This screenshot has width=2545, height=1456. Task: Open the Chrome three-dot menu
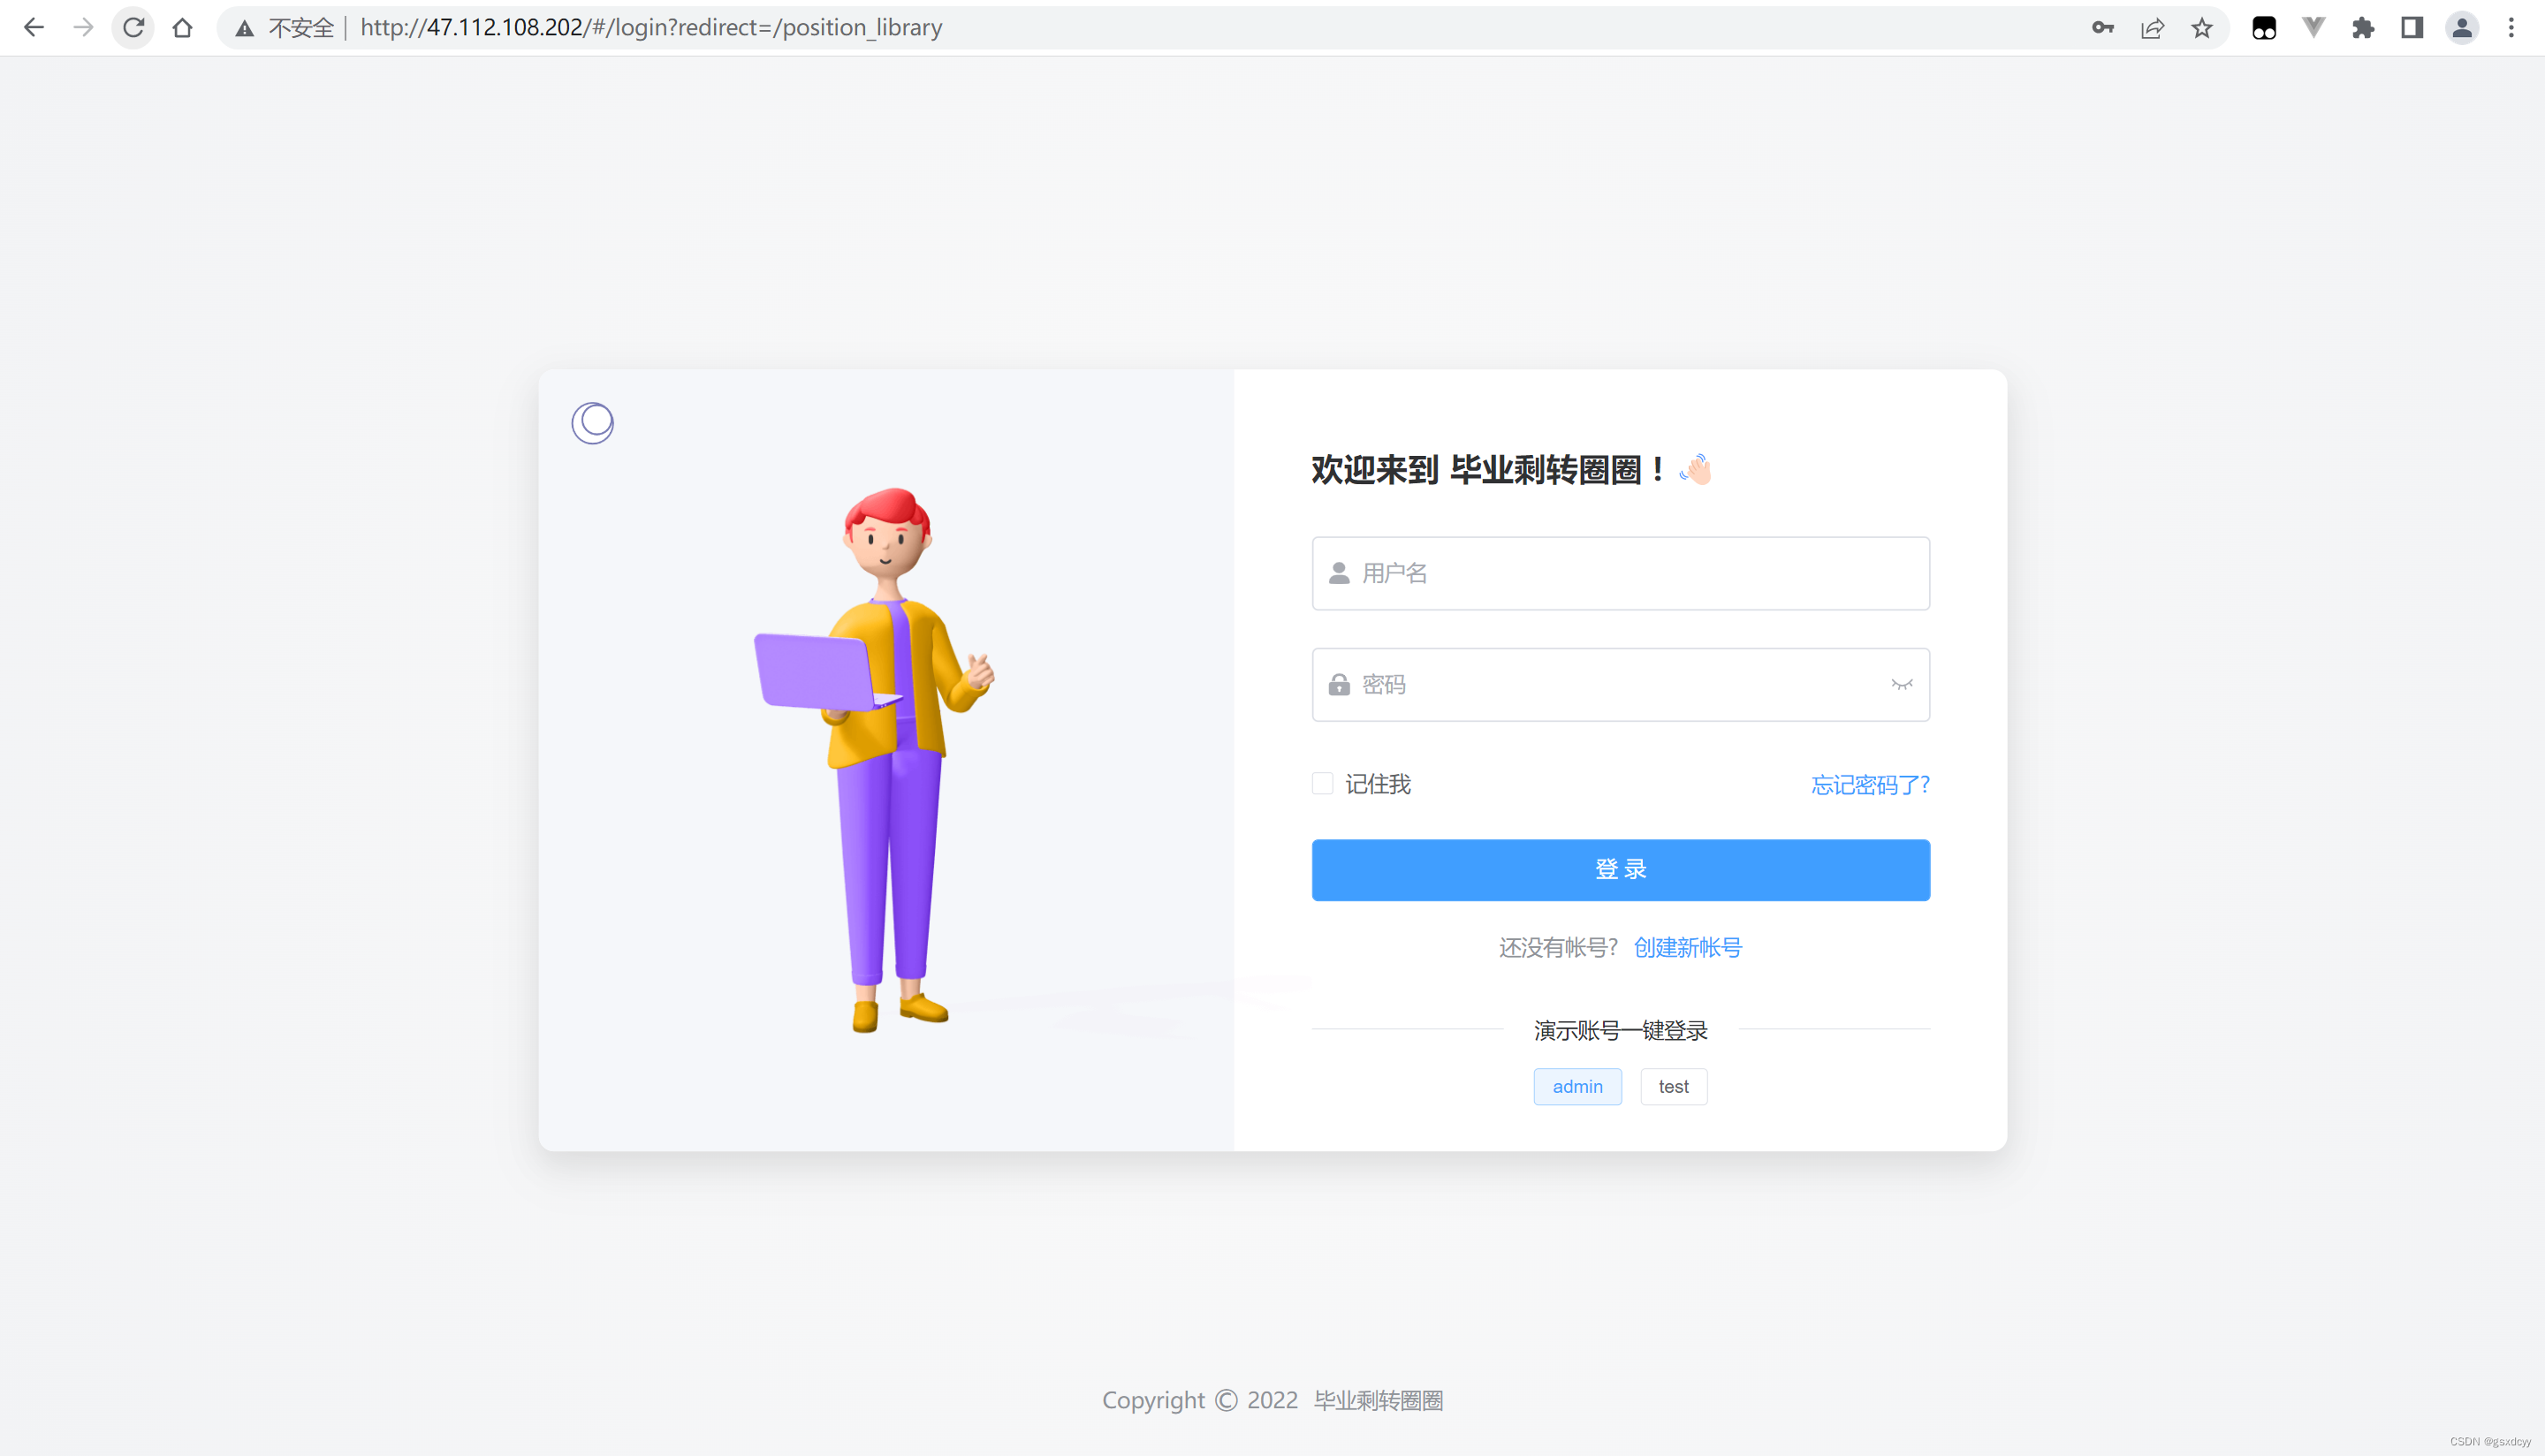(2511, 28)
